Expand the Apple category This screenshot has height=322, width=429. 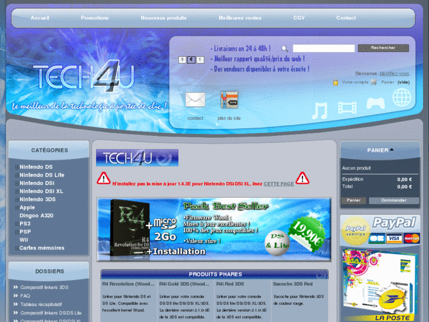pos(17,208)
